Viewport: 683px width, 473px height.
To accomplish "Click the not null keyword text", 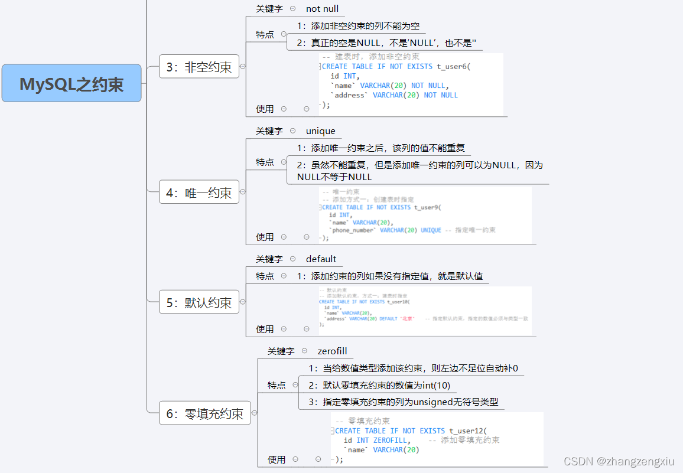I will click(x=322, y=9).
